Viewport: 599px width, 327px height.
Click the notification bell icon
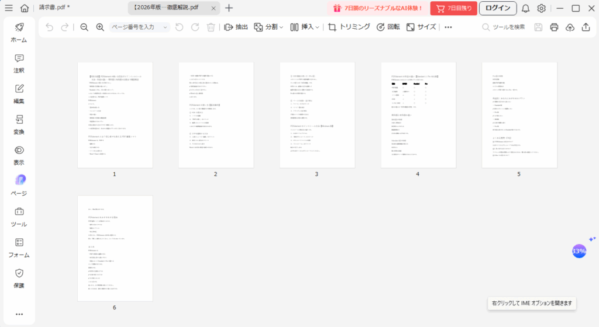[526, 8]
